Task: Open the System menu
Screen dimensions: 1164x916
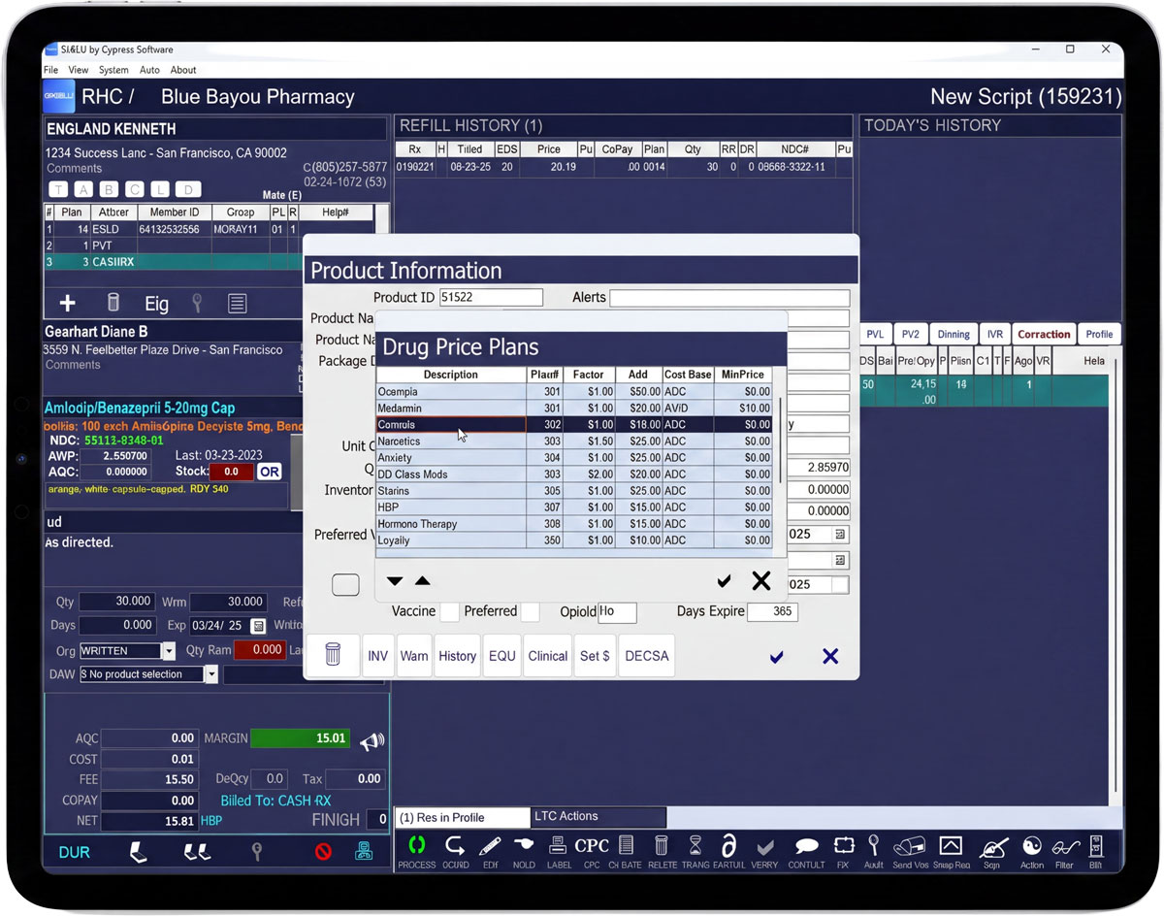Action: (113, 70)
